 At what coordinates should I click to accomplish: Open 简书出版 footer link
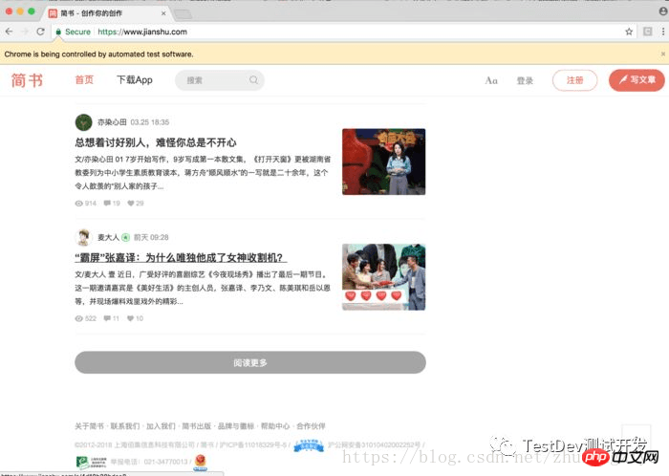coord(197,426)
